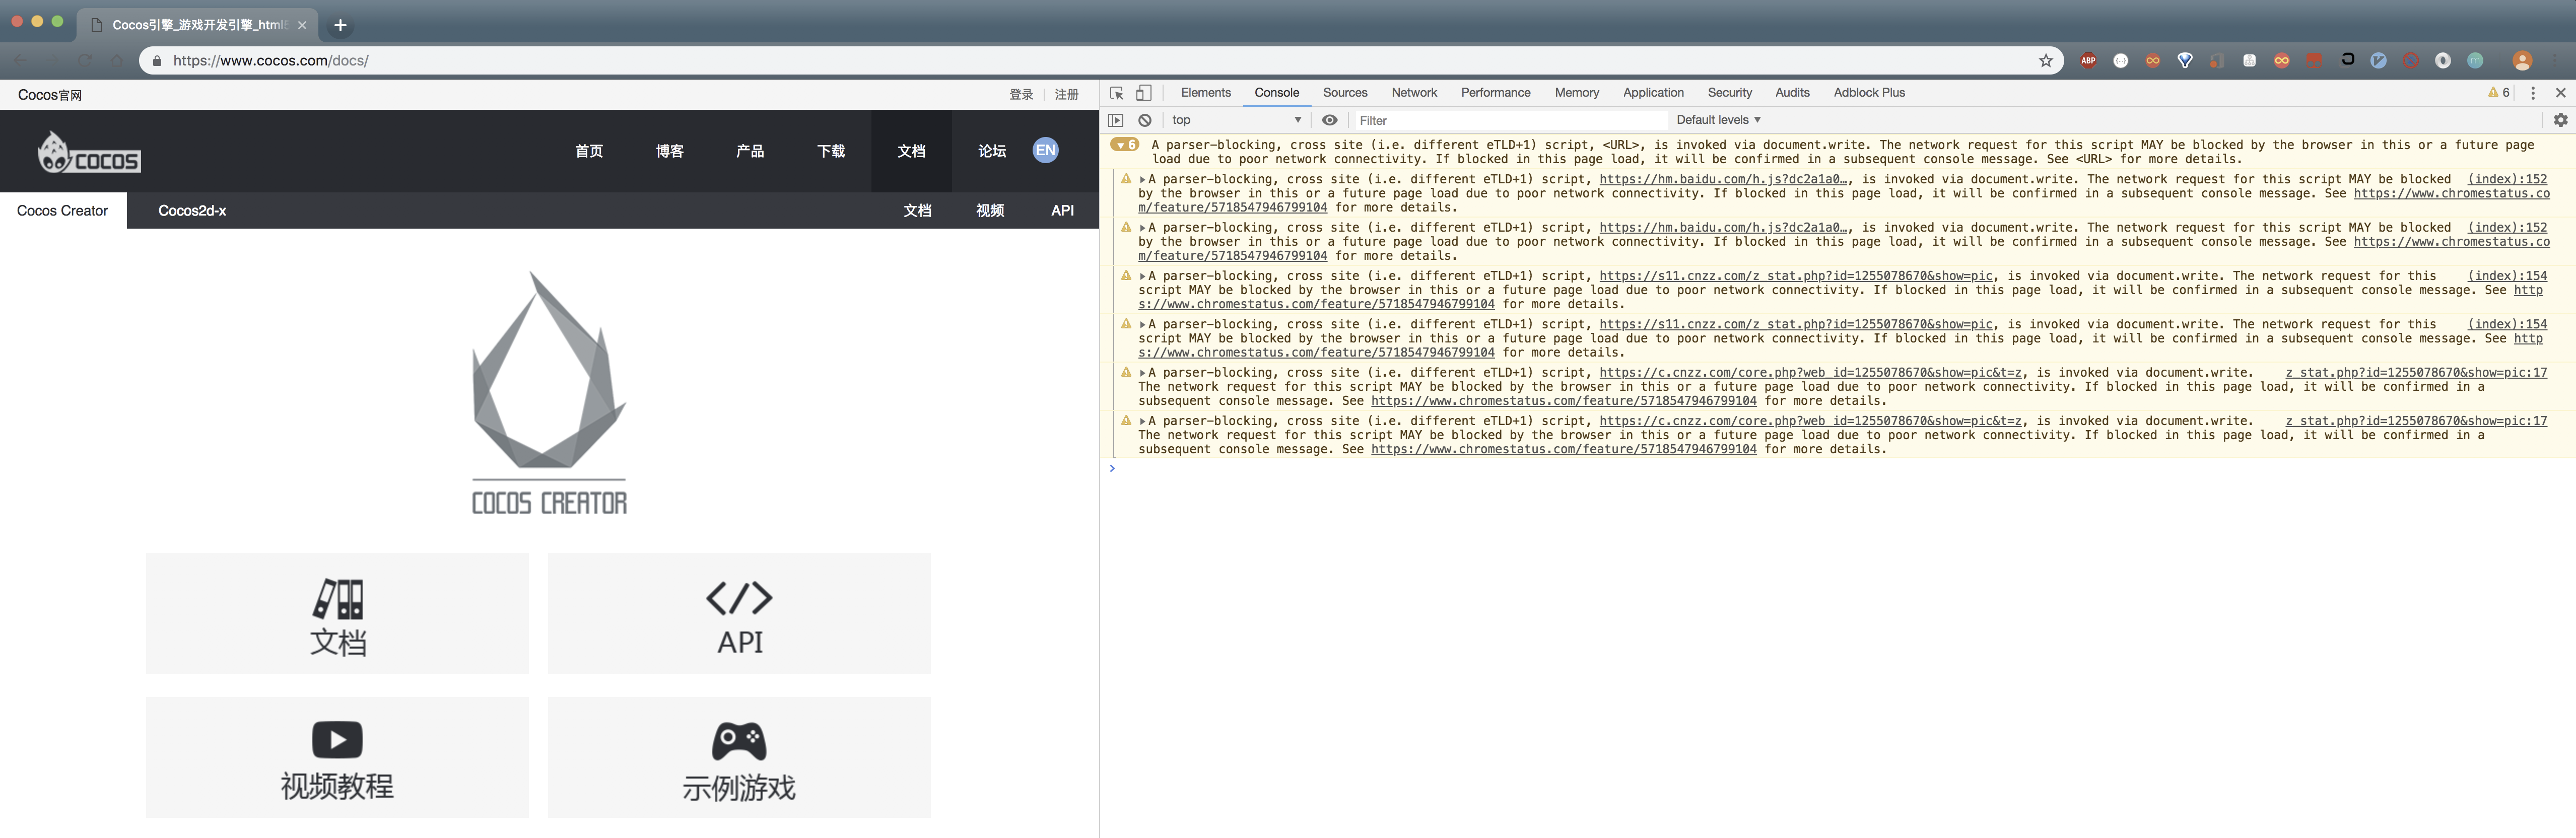Switch to the Network tab
This screenshot has height=838, width=2576.
(x=1413, y=93)
